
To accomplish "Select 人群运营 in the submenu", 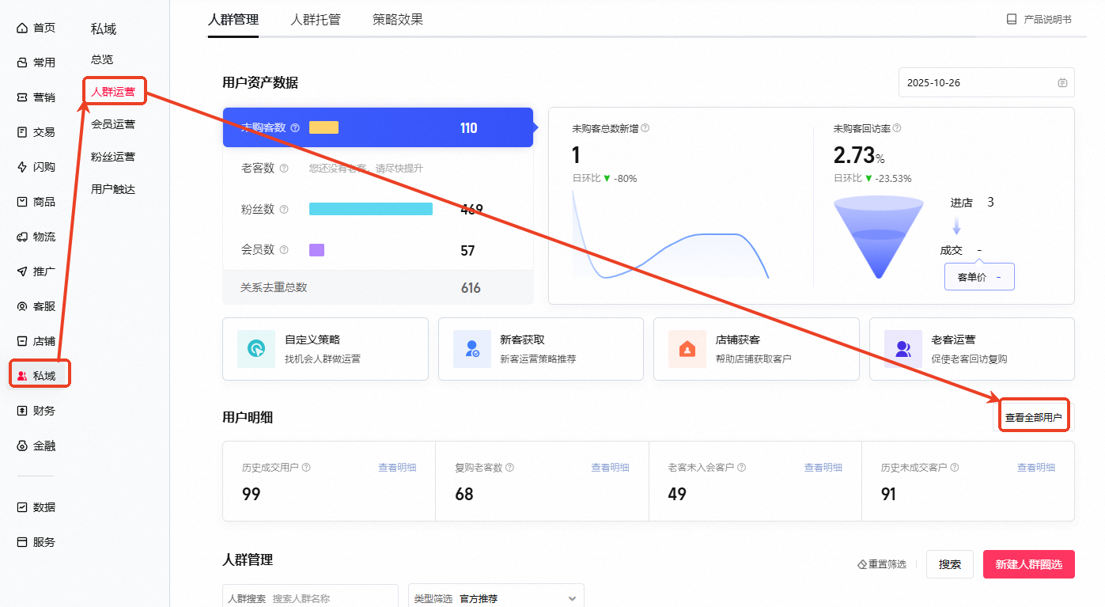I will [x=113, y=92].
